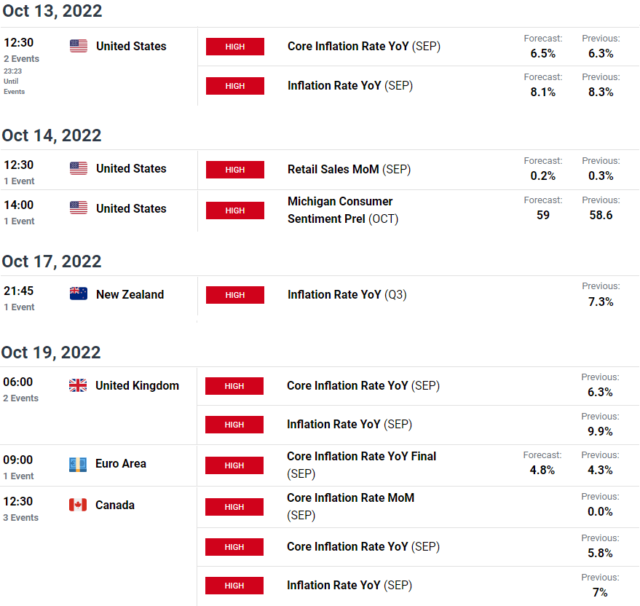Click the Canada flag icon
640x606 pixels.
click(x=78, y=505)
